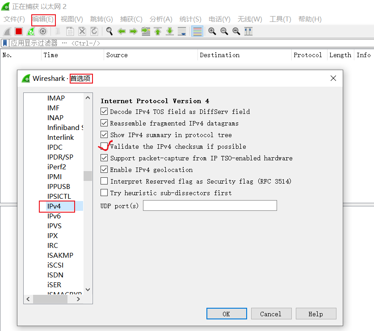The image size is (374, 331).
Task: Click protocol list vertical scrollbar thumb
Action: pos(88,176)
